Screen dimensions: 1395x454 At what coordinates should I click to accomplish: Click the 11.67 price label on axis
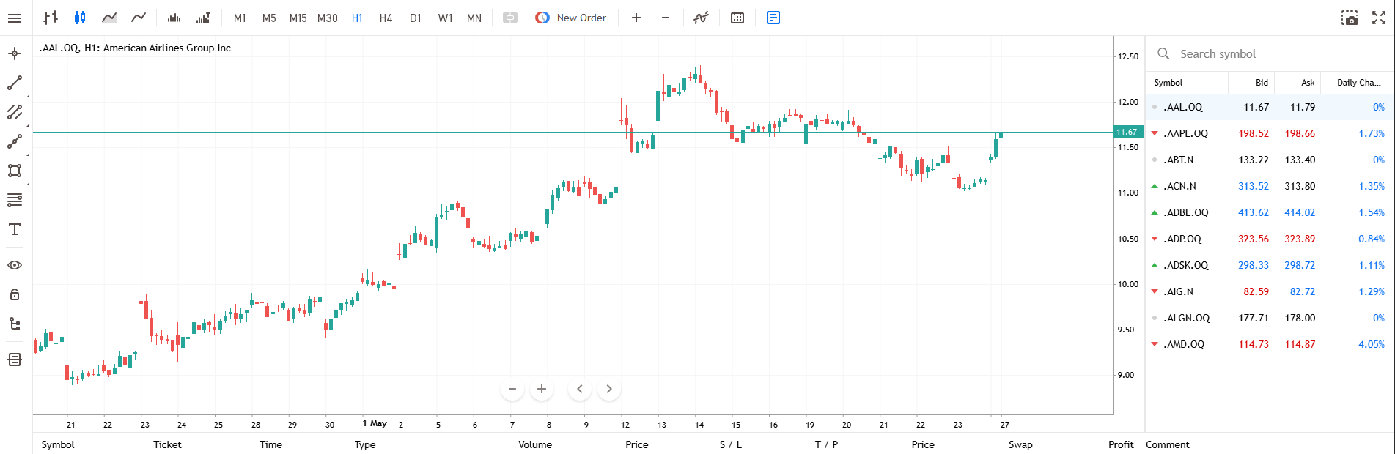pos(1127,132)
